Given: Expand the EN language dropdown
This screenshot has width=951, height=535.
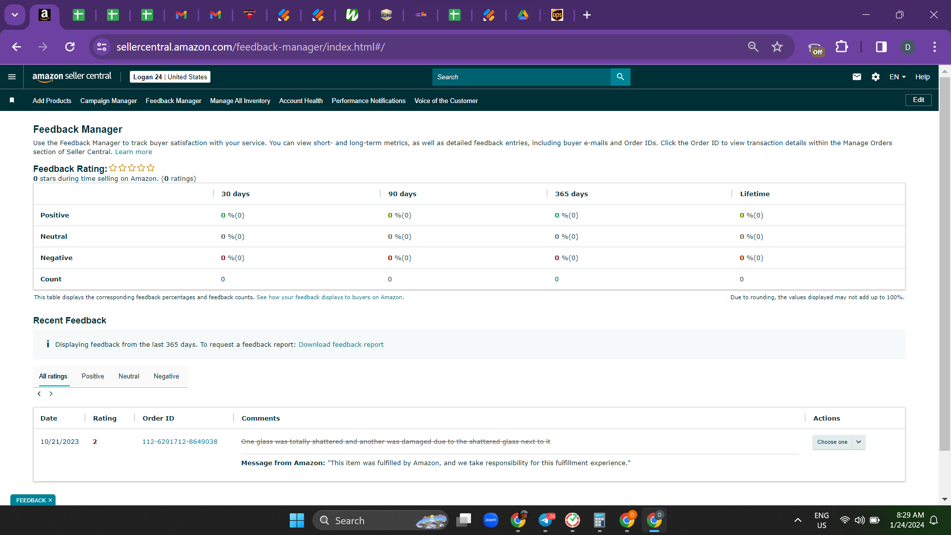Looking at the screenshot, I should 898,77.
